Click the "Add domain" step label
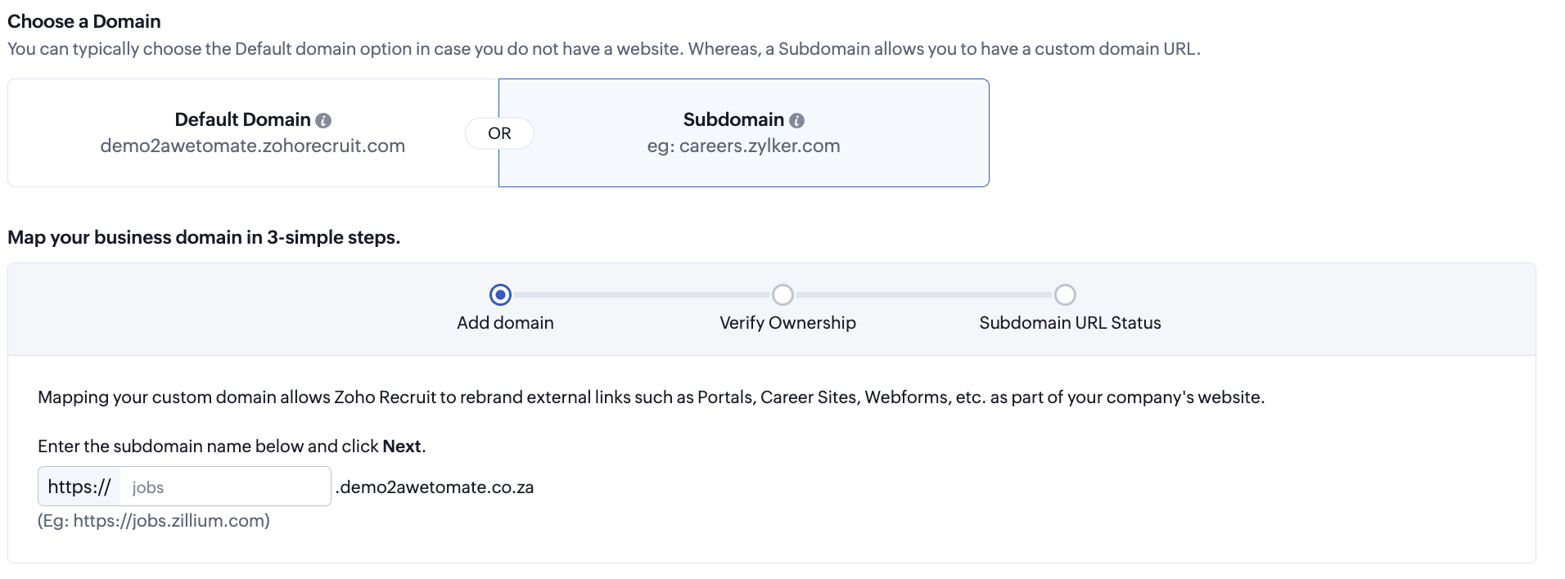 point(505,323)
